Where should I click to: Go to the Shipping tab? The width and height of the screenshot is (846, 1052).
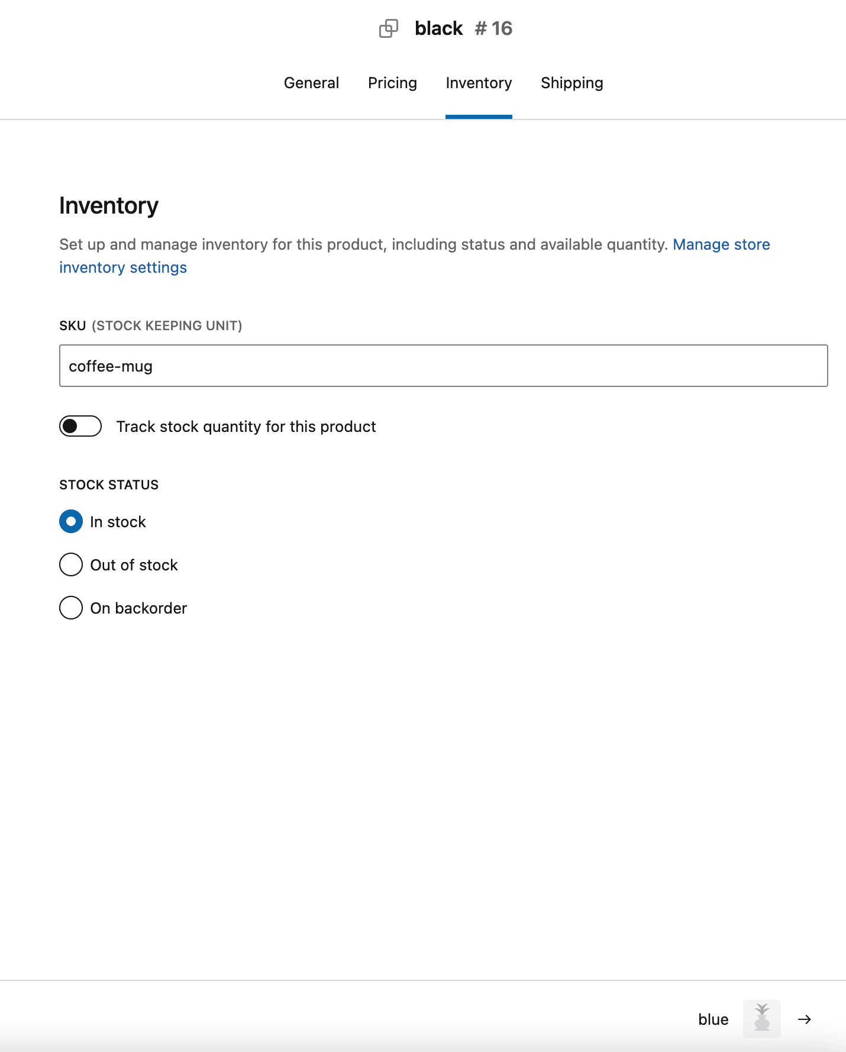click(571, 83)
